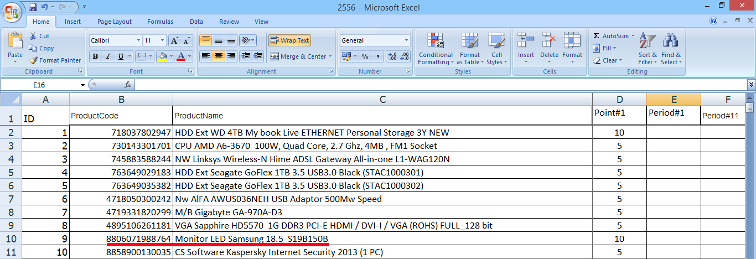Click the Accounting Number Format icon
This screenshot has height=259, width=756.
coord(346,56)
